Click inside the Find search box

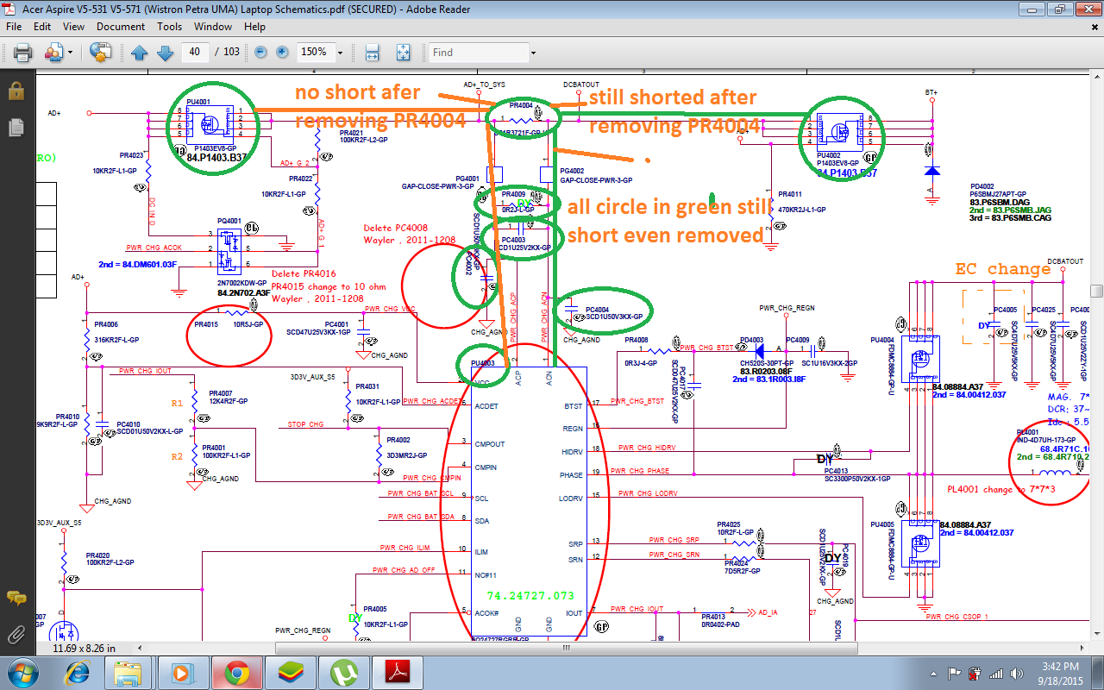(476, 53)
